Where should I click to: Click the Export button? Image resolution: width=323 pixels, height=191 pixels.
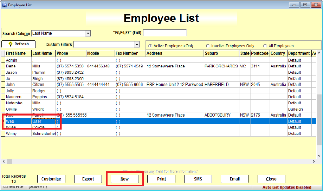pyautogui.click(x=88, y=179)
